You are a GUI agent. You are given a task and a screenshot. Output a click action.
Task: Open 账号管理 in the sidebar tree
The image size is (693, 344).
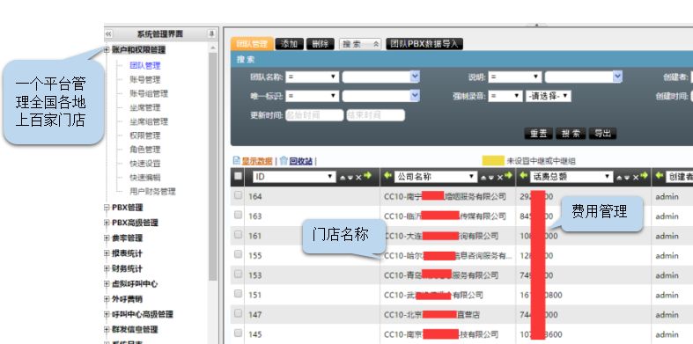145,79
